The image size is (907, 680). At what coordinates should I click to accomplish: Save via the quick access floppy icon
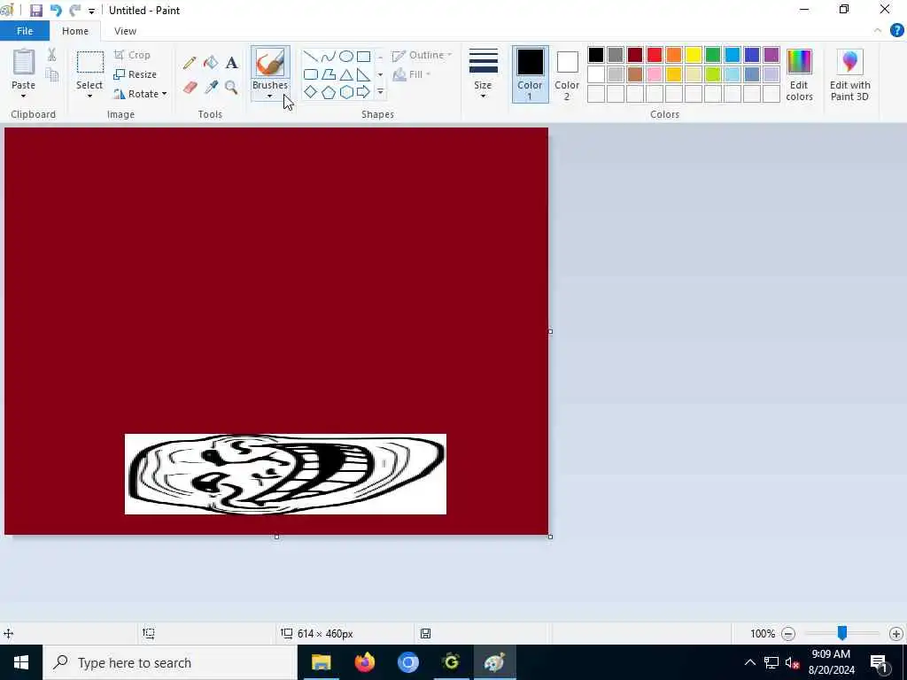click(x=35, y=11)
